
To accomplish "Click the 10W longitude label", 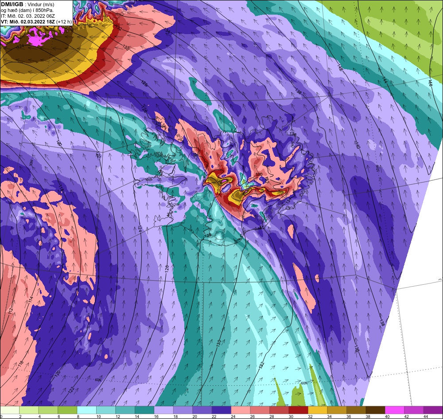I will [x=377, y=169].
